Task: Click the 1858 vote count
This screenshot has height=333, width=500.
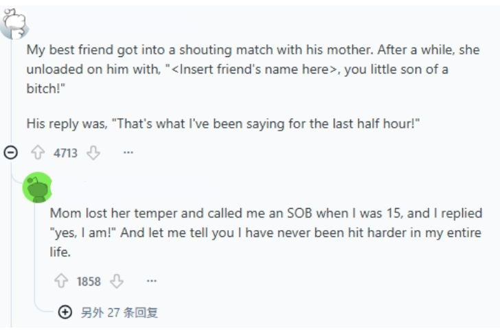Action: [89, 281]
